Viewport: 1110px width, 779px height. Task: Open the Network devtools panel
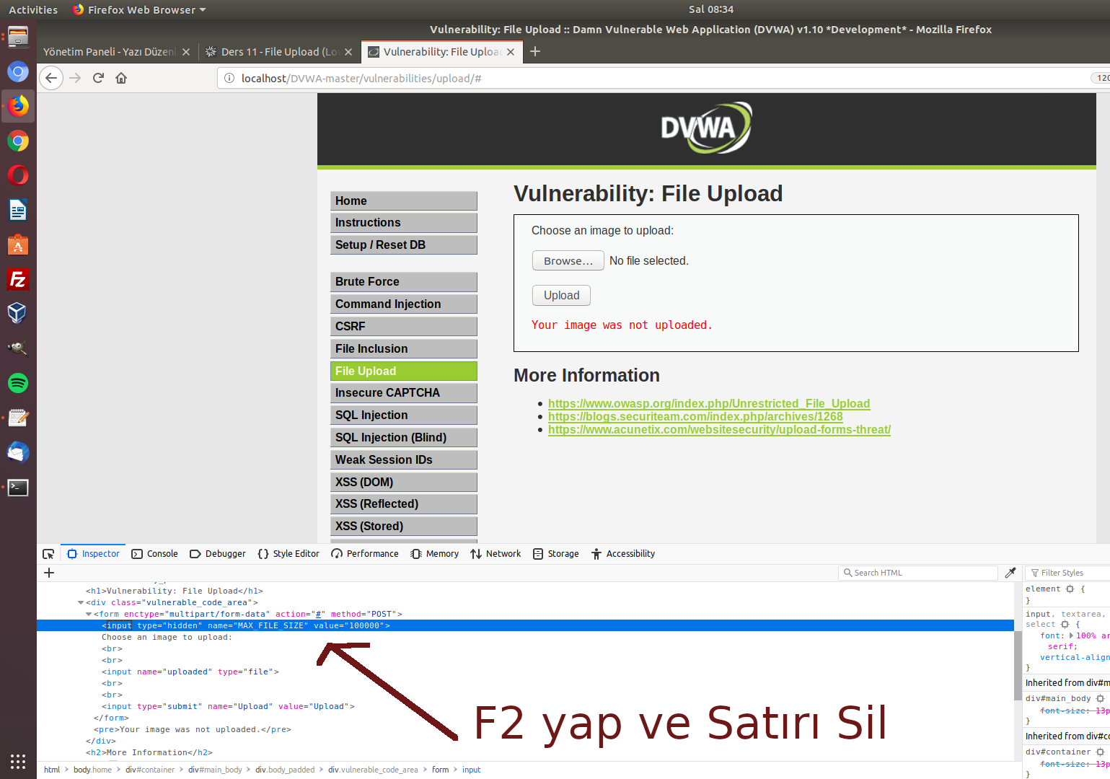click(495, 554)
